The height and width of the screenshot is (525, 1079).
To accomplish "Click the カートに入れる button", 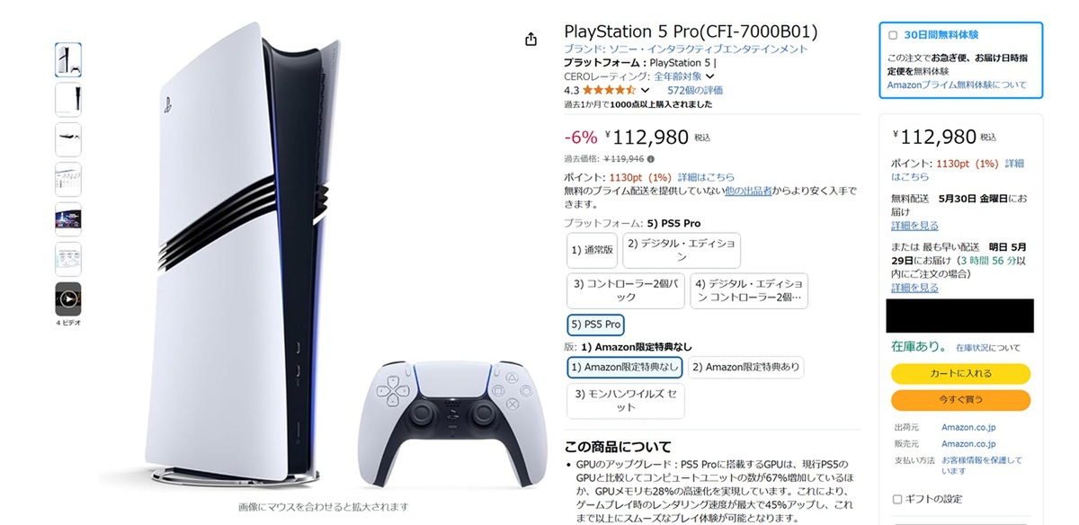I will pyautogui.click(x=960, y=374).
